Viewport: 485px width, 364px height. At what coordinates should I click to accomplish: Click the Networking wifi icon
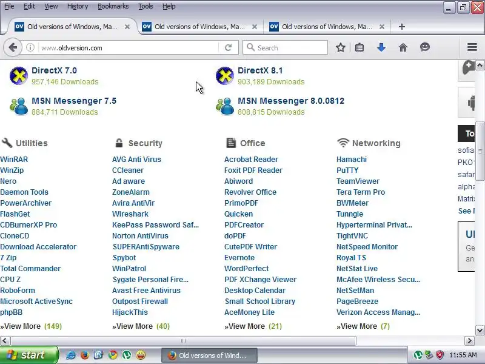(343, 143)
